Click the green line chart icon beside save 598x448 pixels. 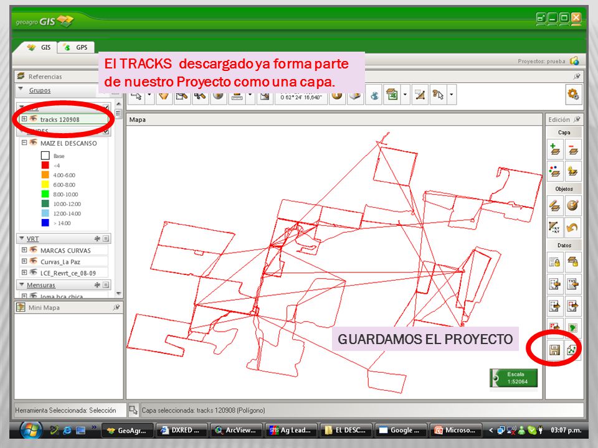(573, 350)
